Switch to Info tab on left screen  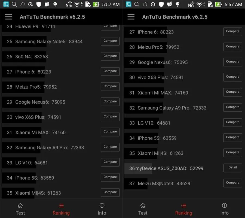pos(102,213)
